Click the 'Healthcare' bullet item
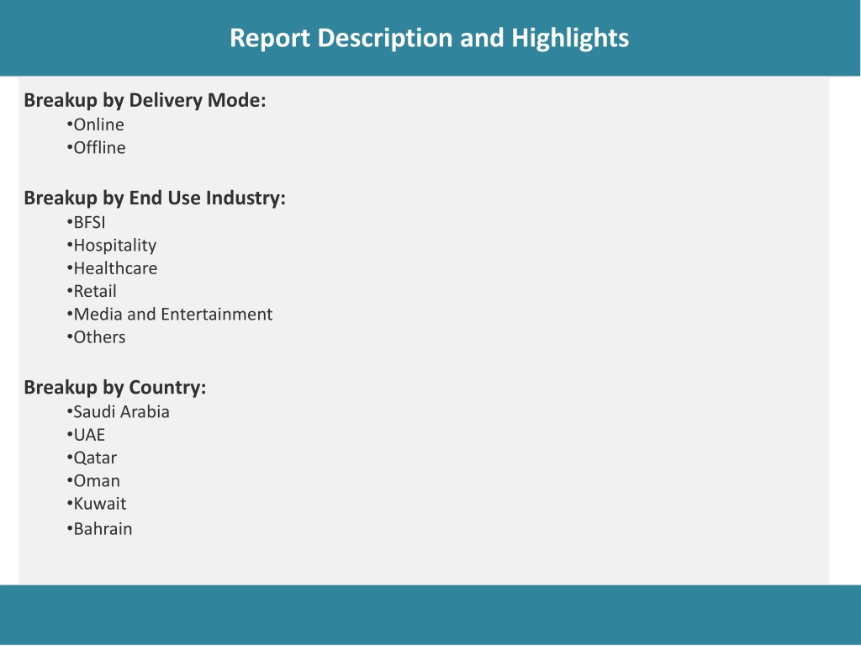Screen dimensions: 861x646 [x=112, y=268]
